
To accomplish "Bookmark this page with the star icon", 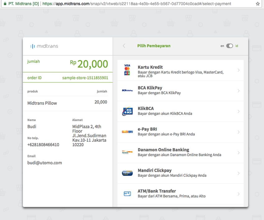I will click(257, 4).
